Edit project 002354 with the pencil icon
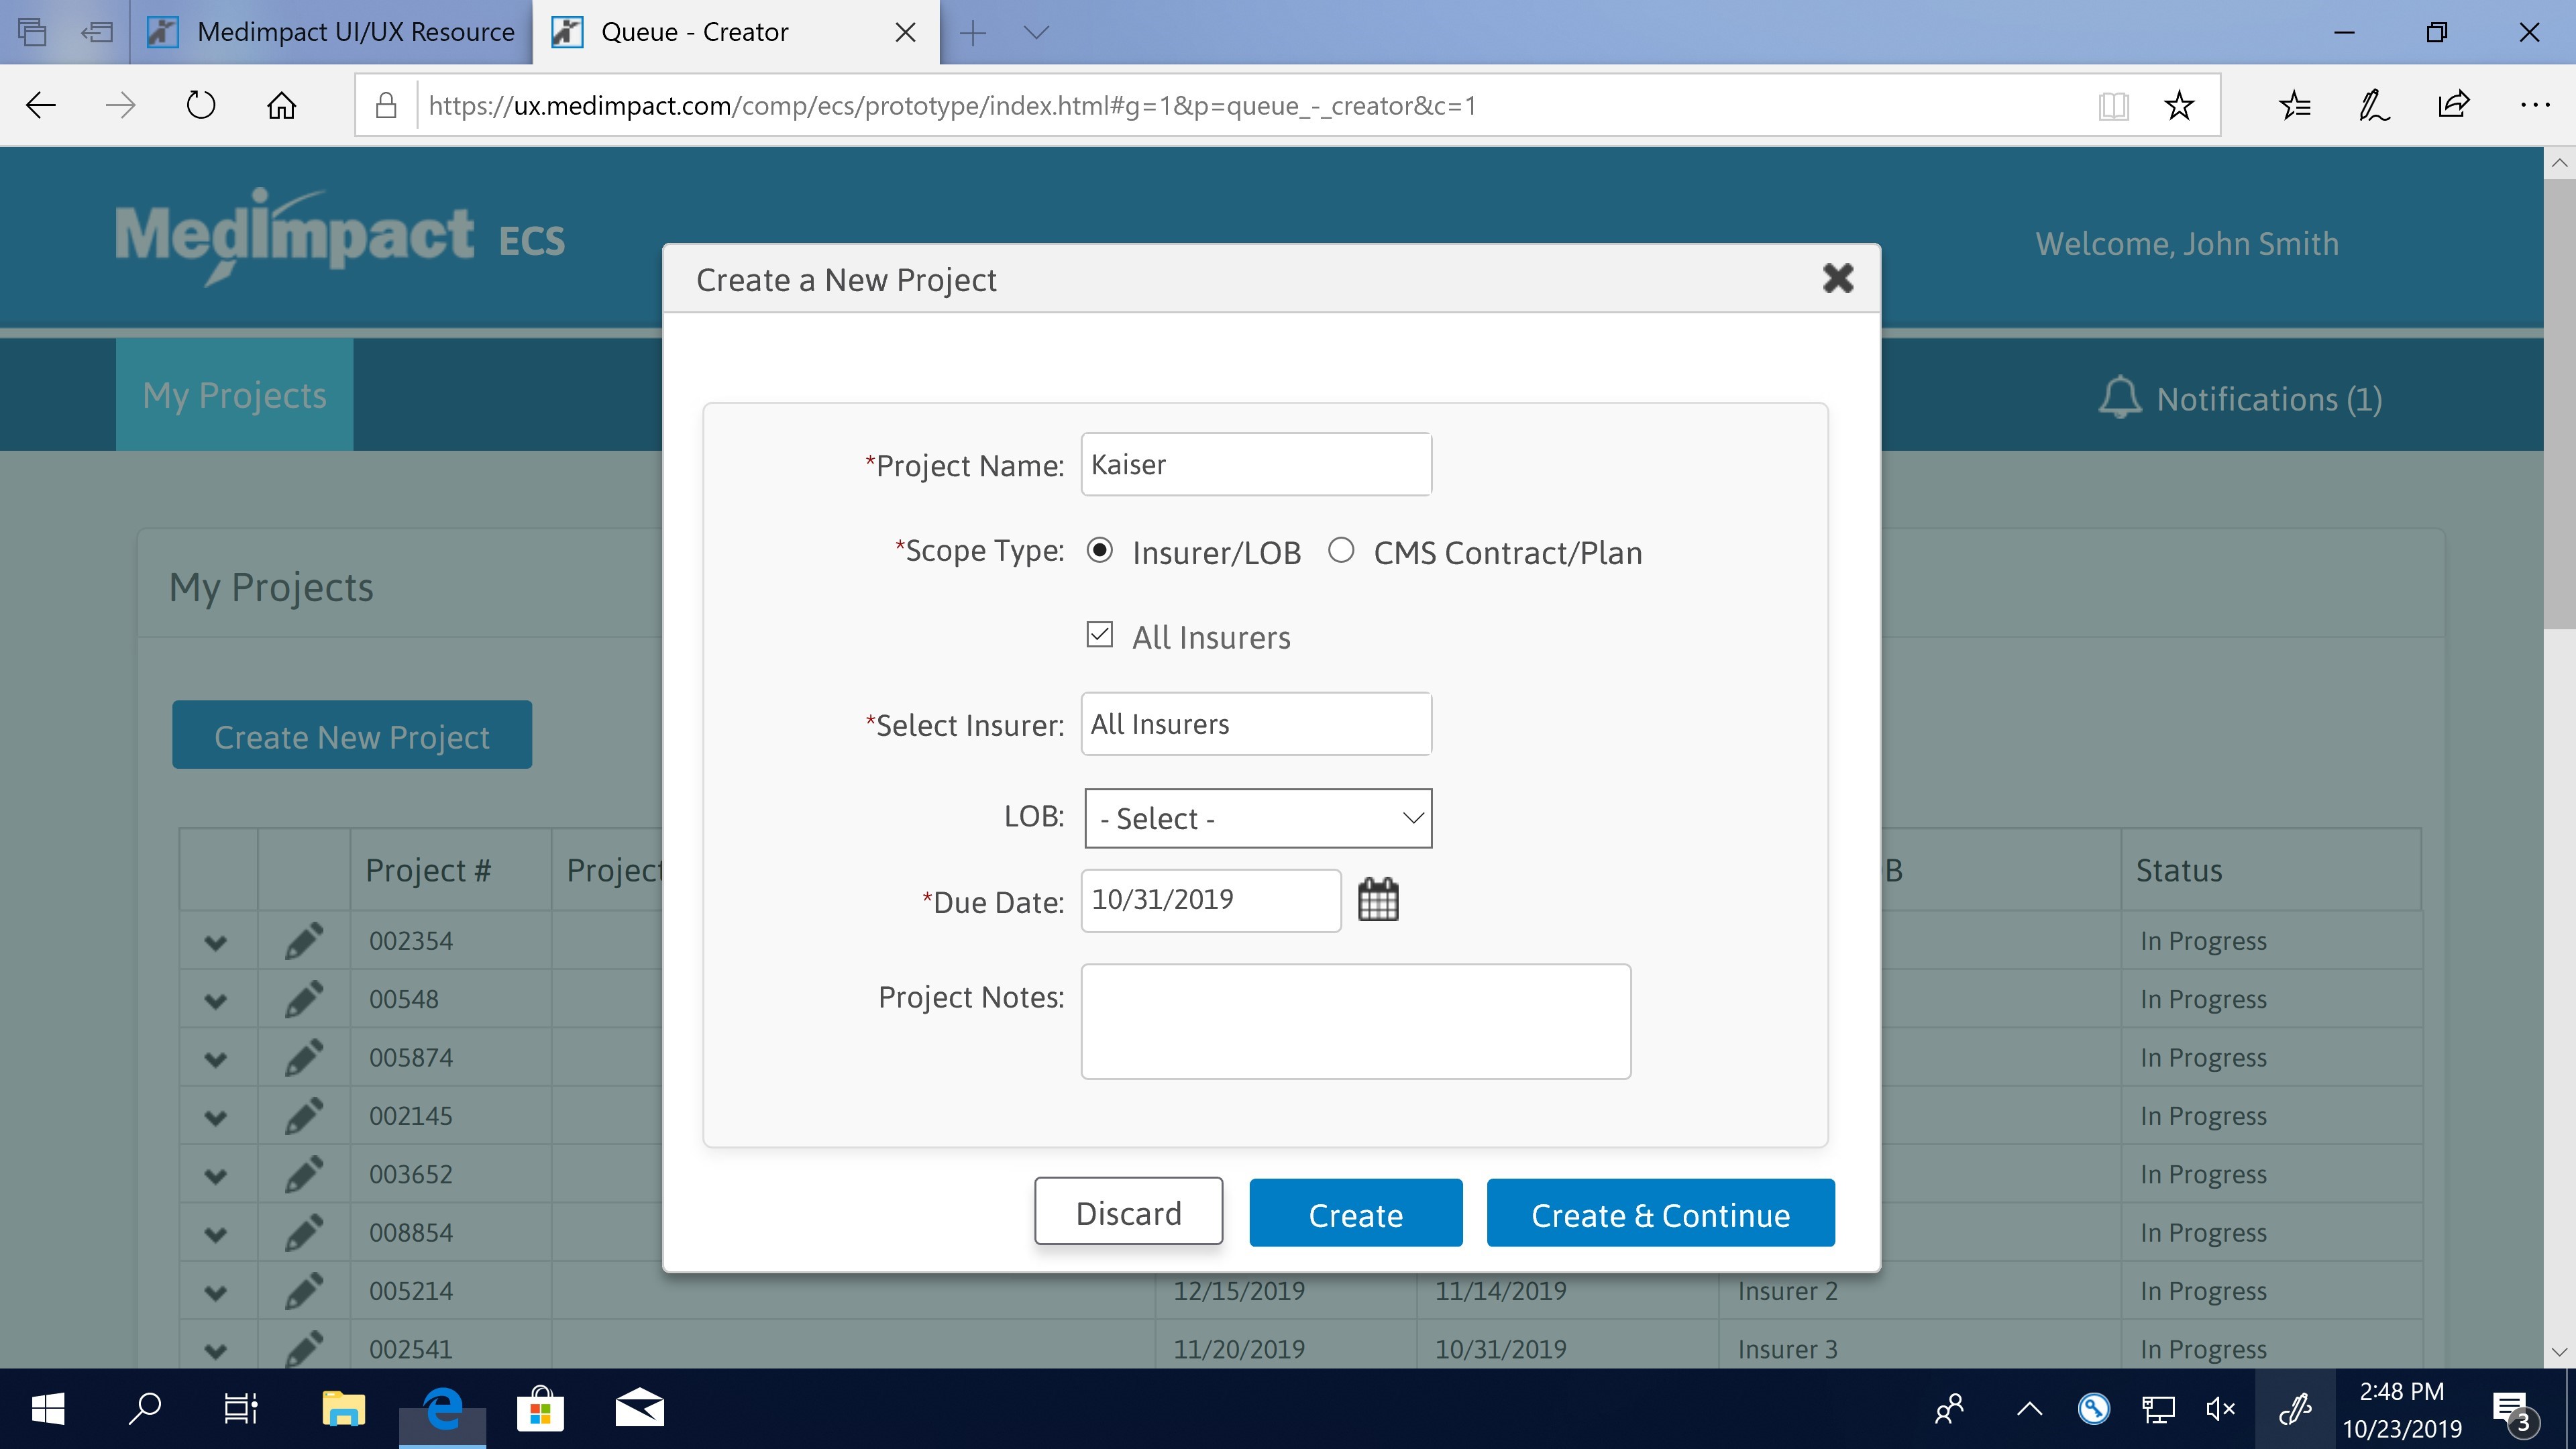Image resolution: width=2576 pixels, height=1449 pixels. click(304, 940)
